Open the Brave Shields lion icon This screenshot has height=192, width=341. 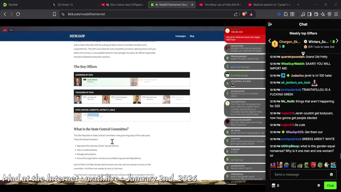coord(244,14)
